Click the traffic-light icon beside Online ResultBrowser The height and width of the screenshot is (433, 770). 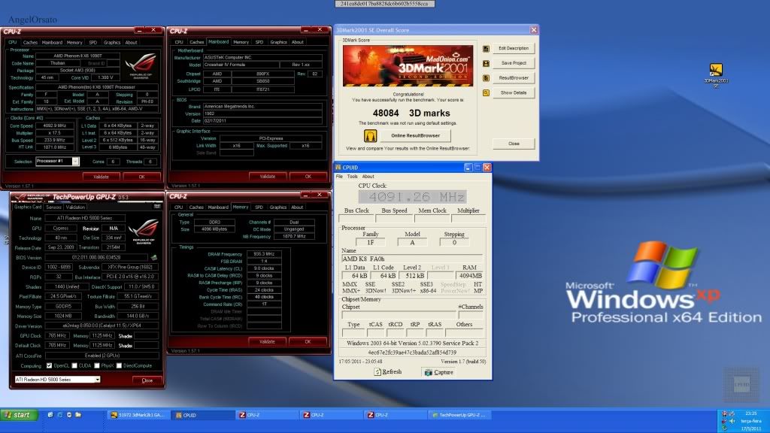[369, 135]
